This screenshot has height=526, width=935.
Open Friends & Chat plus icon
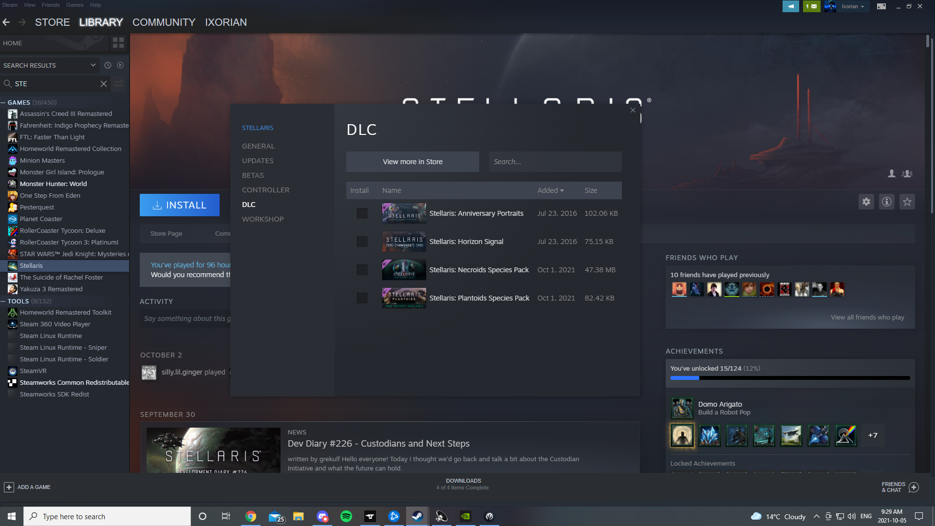tap(914, 487)
